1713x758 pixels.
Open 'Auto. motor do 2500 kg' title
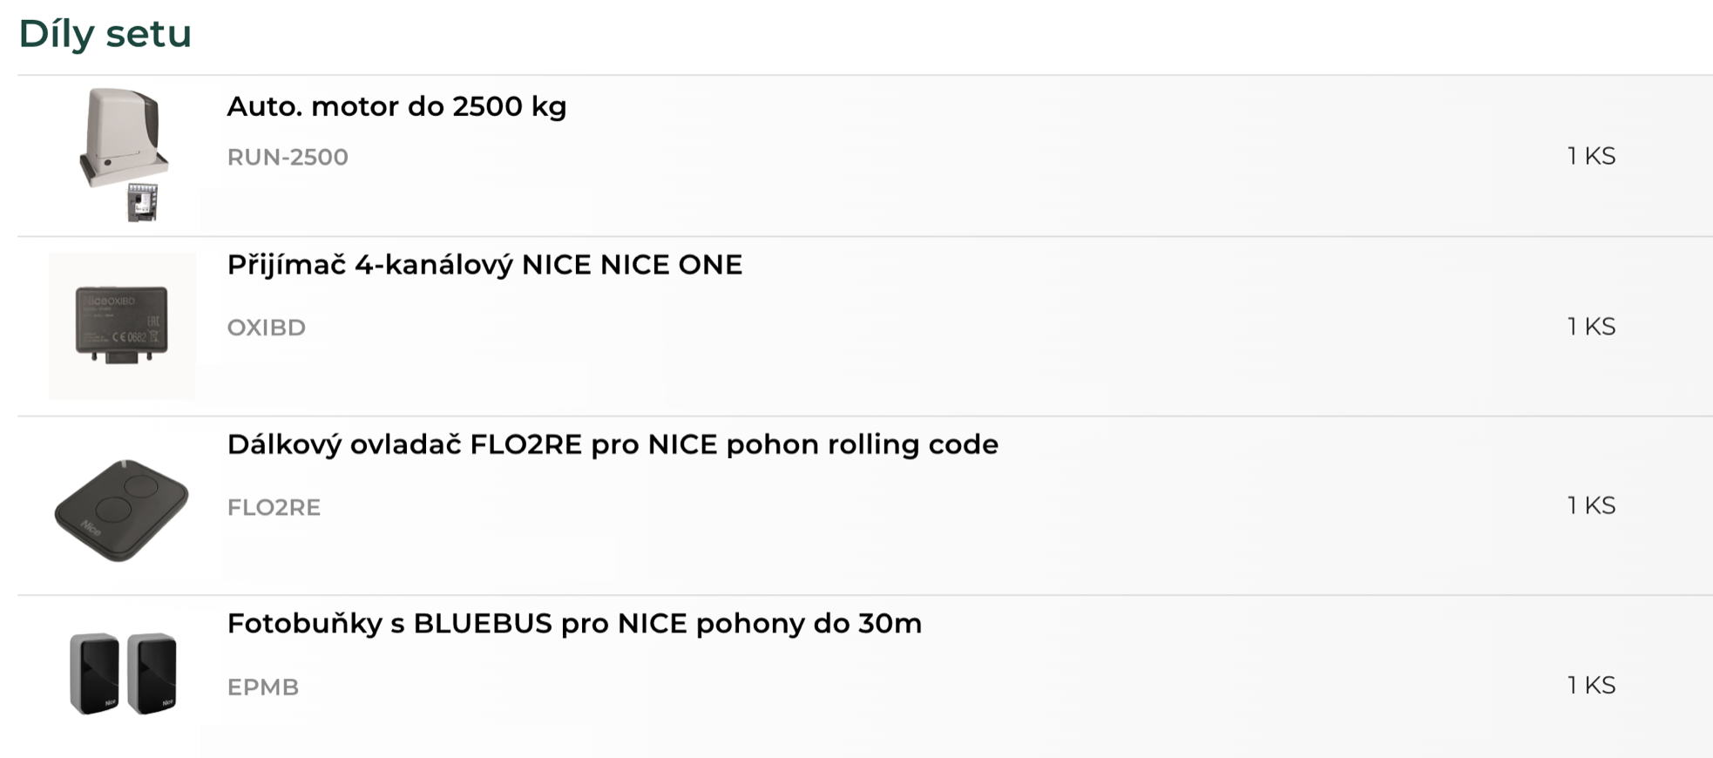(x=396, y=106)
